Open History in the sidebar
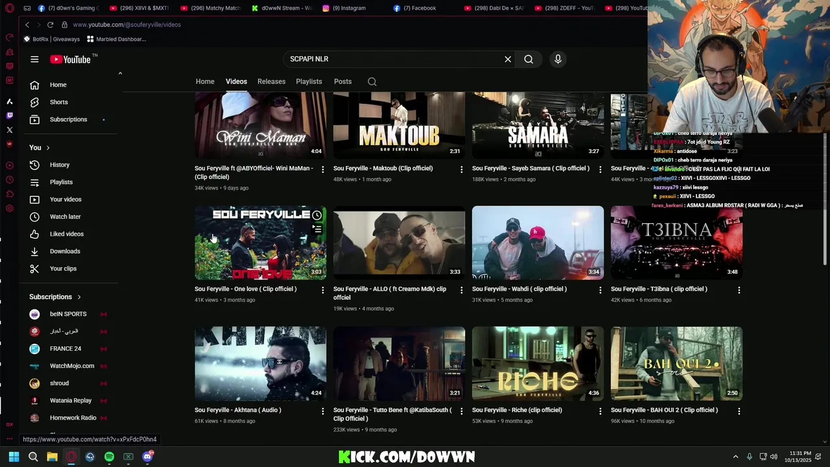830x467 pixels. (59, 165)
